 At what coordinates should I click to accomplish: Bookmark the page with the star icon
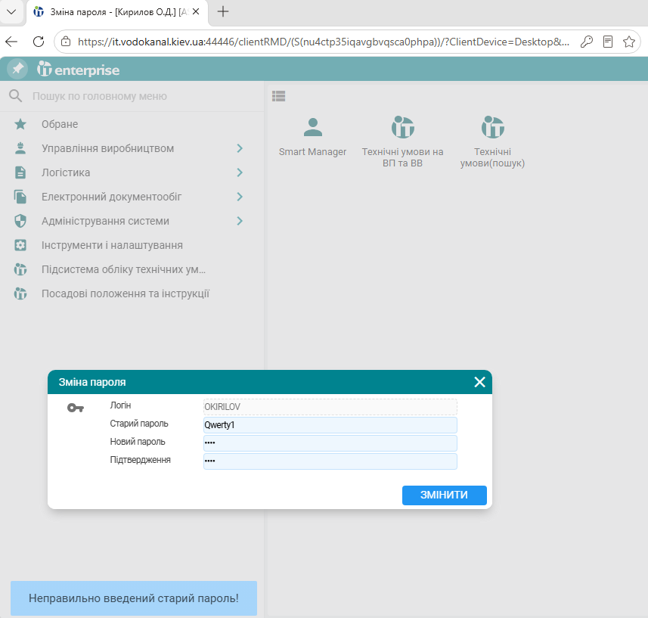tap(629, 42)
